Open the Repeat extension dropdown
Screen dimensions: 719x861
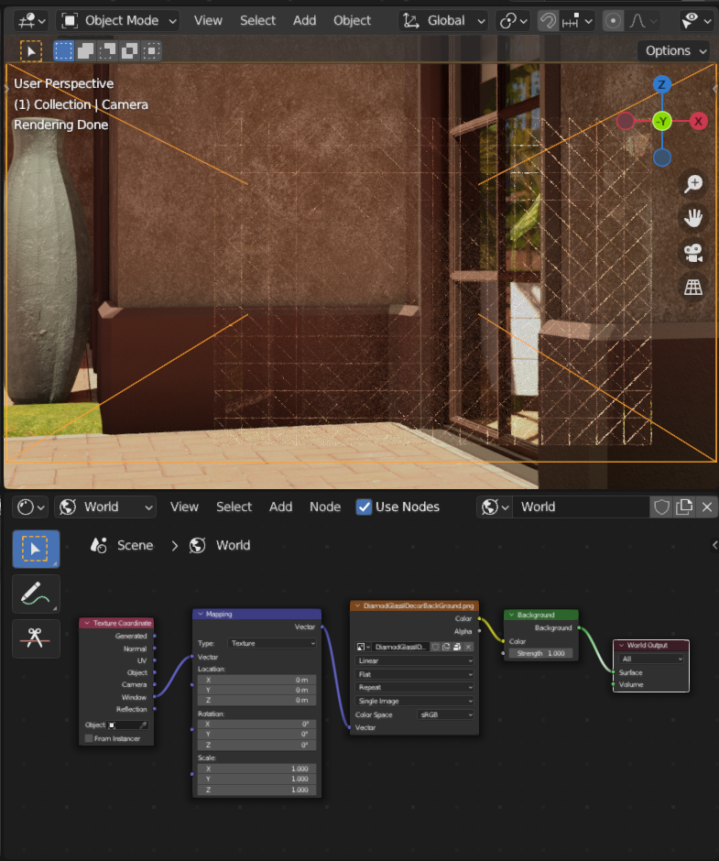414,688
